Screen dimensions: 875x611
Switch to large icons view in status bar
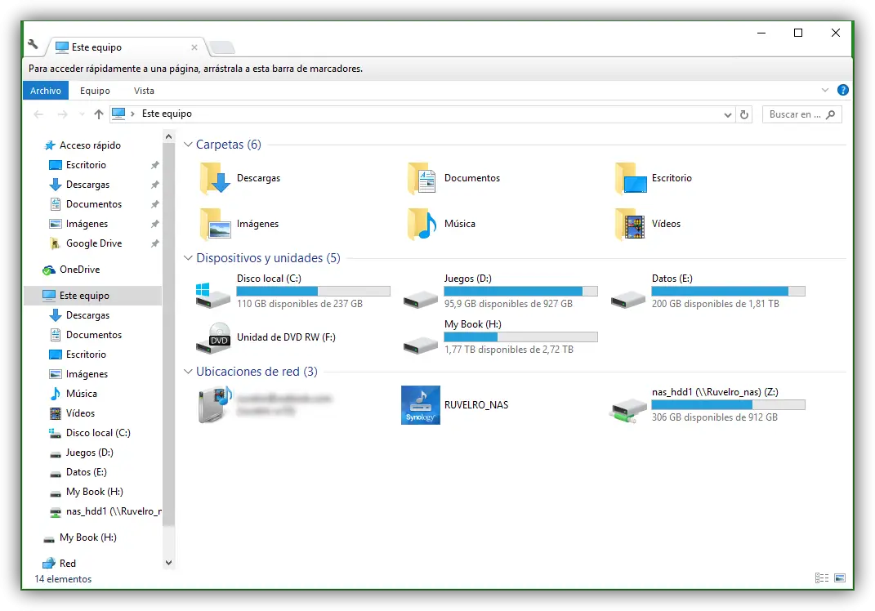[x=840, y=578]
